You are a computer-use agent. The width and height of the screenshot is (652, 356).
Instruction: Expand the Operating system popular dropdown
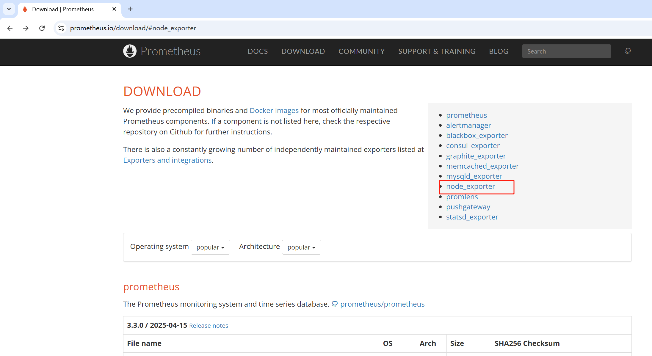pos(210,247)
